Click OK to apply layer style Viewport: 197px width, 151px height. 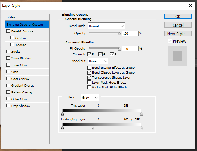[178, 16]
